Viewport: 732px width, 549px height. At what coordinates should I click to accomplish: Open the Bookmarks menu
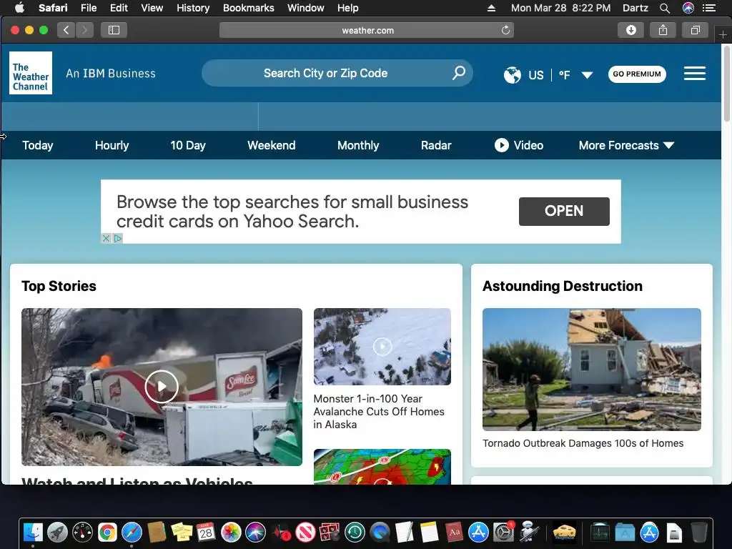click(x=248, y=8)
